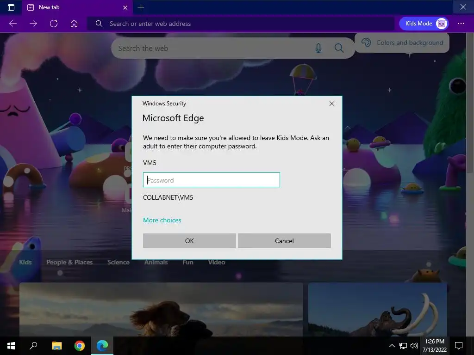
Task: Open Colors and background settings
Action: click(402, 43)
